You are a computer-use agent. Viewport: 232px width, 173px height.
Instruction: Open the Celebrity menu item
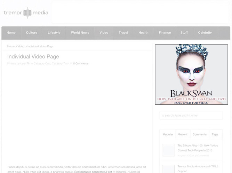coord(205,33)
